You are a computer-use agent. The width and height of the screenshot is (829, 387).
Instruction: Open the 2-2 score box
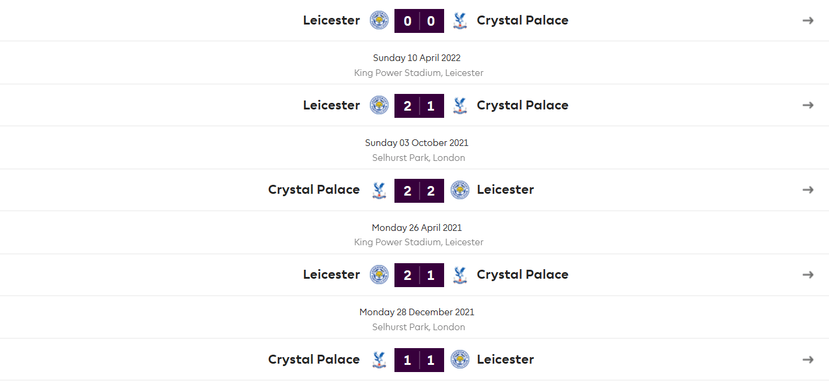419,191
